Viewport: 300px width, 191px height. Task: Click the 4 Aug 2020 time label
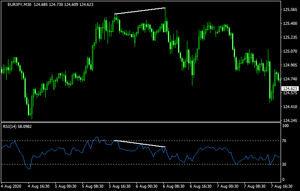(x=11, y=186)
